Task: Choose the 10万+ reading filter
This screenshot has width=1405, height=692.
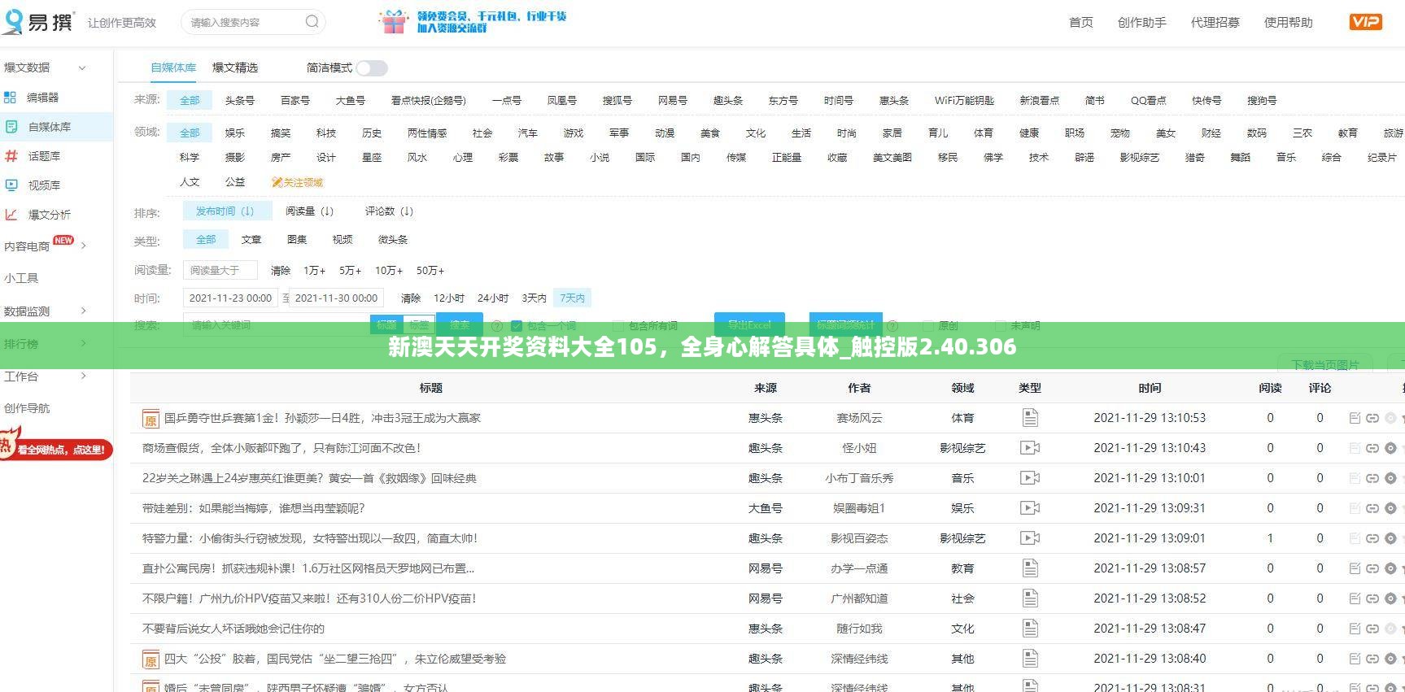Action: tap(389, 271)
